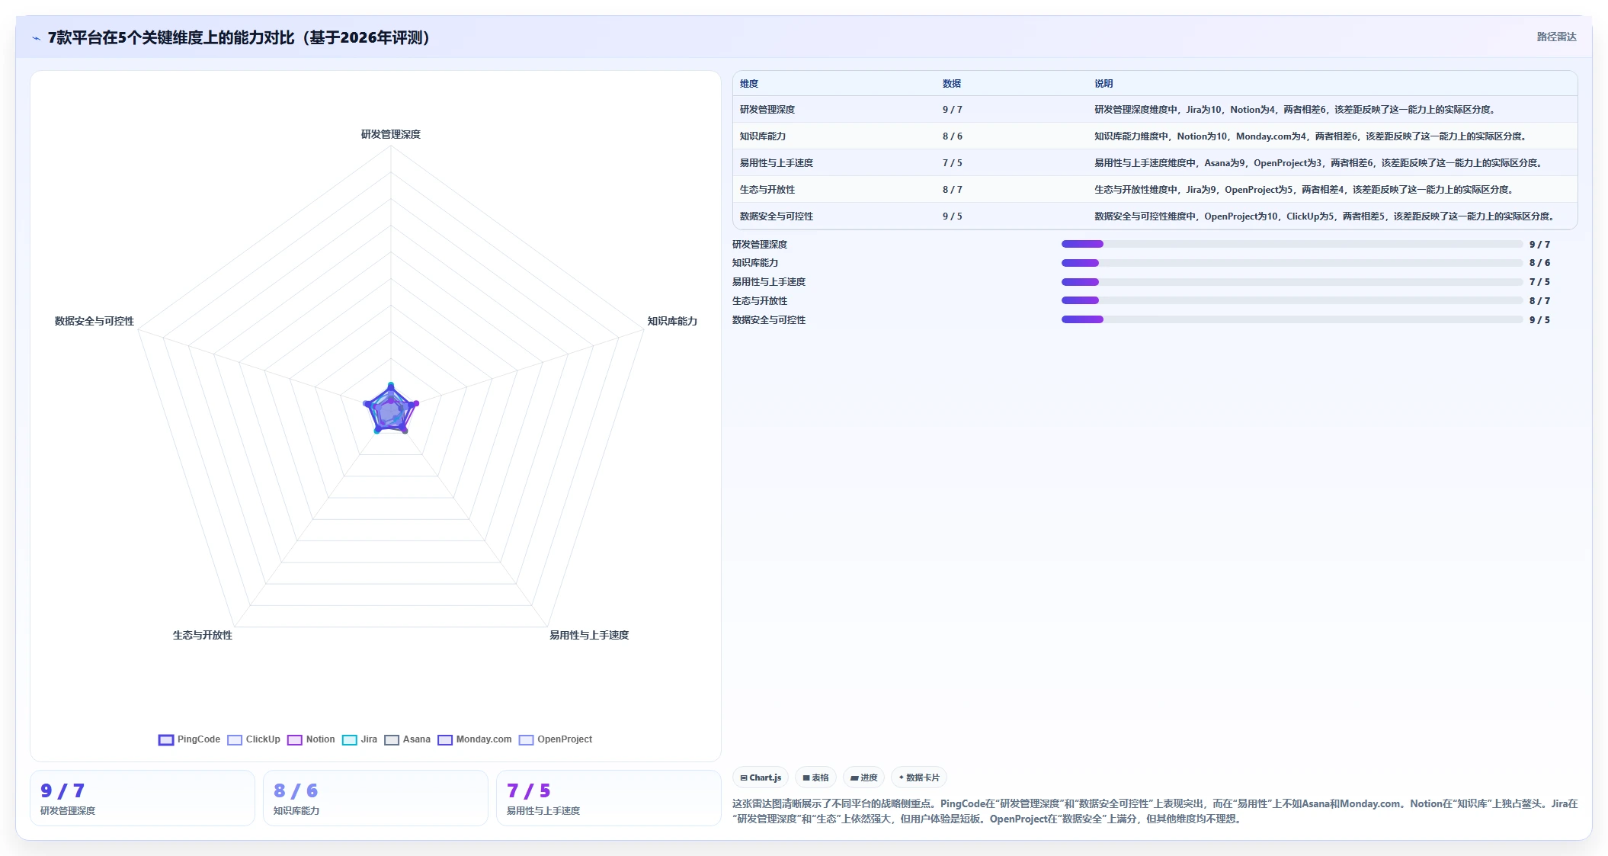The image size is (1608, 856).
Task: Click the 8 / 6 value in the table
Action: point(952,136)
